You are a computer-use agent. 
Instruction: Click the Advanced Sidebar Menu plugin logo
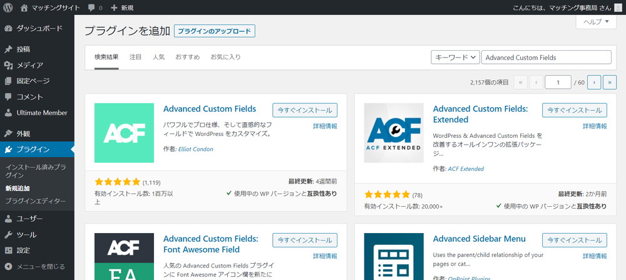(394, 256)
